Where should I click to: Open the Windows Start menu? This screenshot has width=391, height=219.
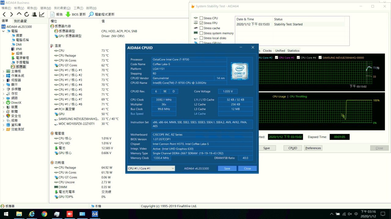6,214
